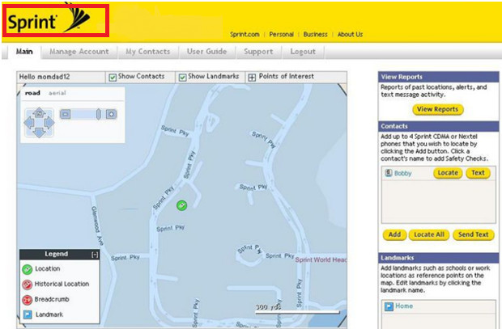Click the View Reports button
The image size is (502, 329).
(438, 109)
